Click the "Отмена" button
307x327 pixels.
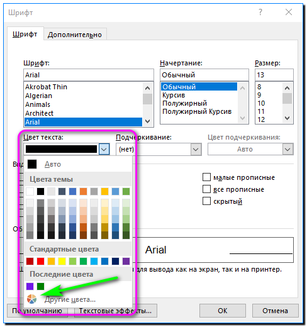tap(275, 311)
